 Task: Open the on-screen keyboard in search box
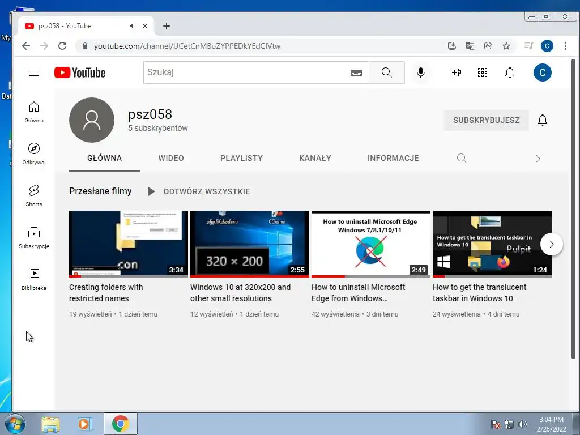click(356, 72)
